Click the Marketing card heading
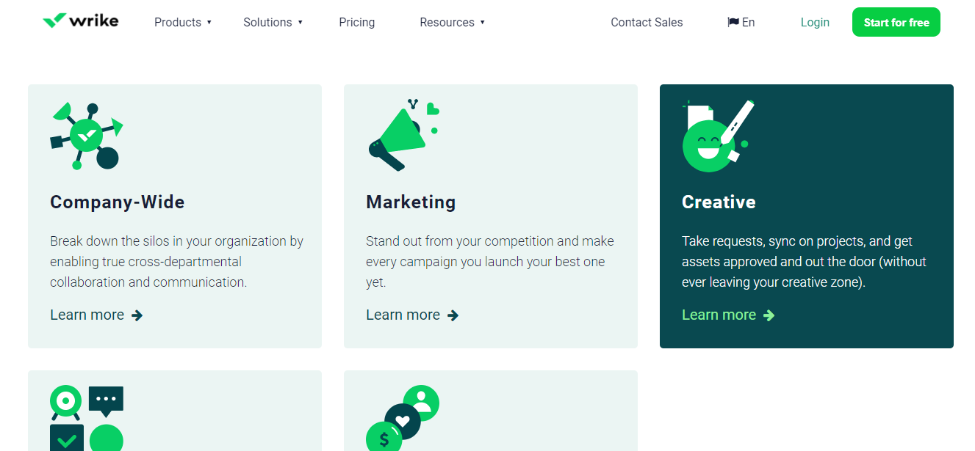 (x=411, y=202)
